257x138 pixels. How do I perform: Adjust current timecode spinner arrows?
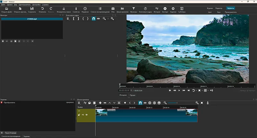tap(131, 91)
